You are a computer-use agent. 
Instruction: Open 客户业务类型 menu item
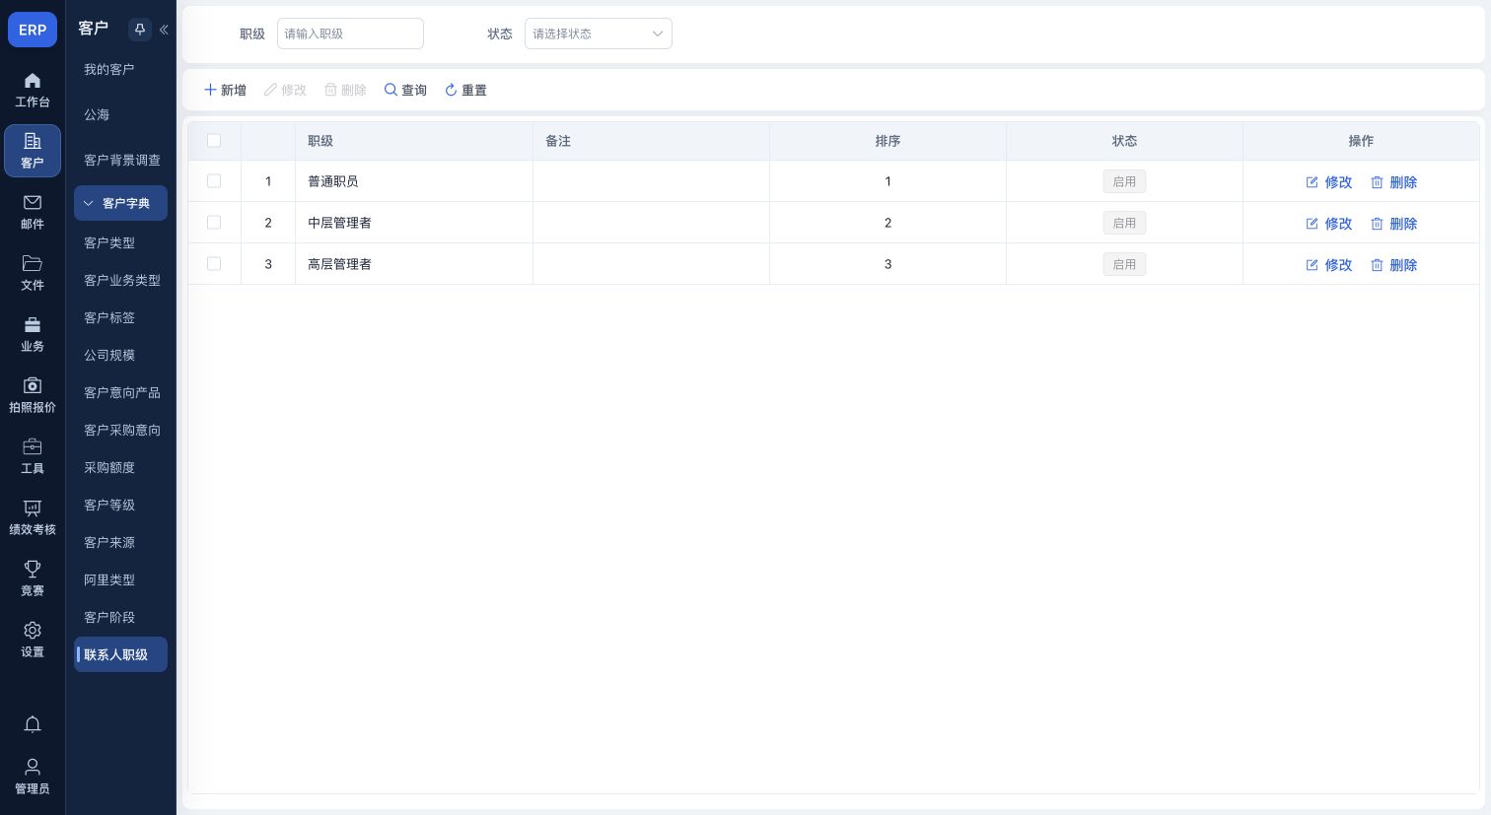click(120, 280)
